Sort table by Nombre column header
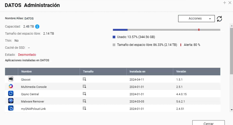This screenshot has height=125, width=233. (27, 72)
